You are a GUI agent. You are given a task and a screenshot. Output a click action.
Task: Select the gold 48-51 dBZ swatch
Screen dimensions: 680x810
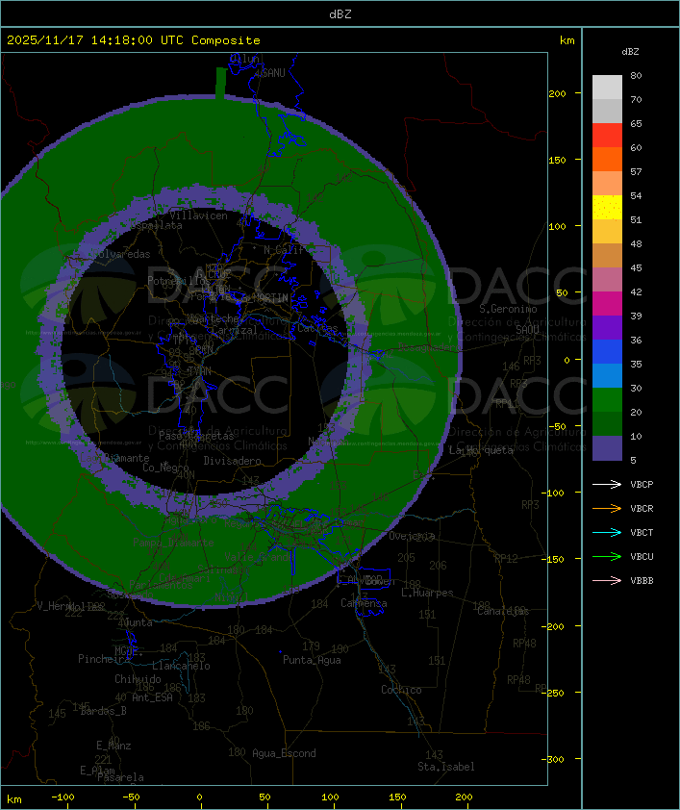pos(607,232)
